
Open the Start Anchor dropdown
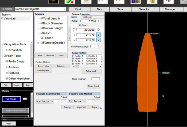click(44, 101)
